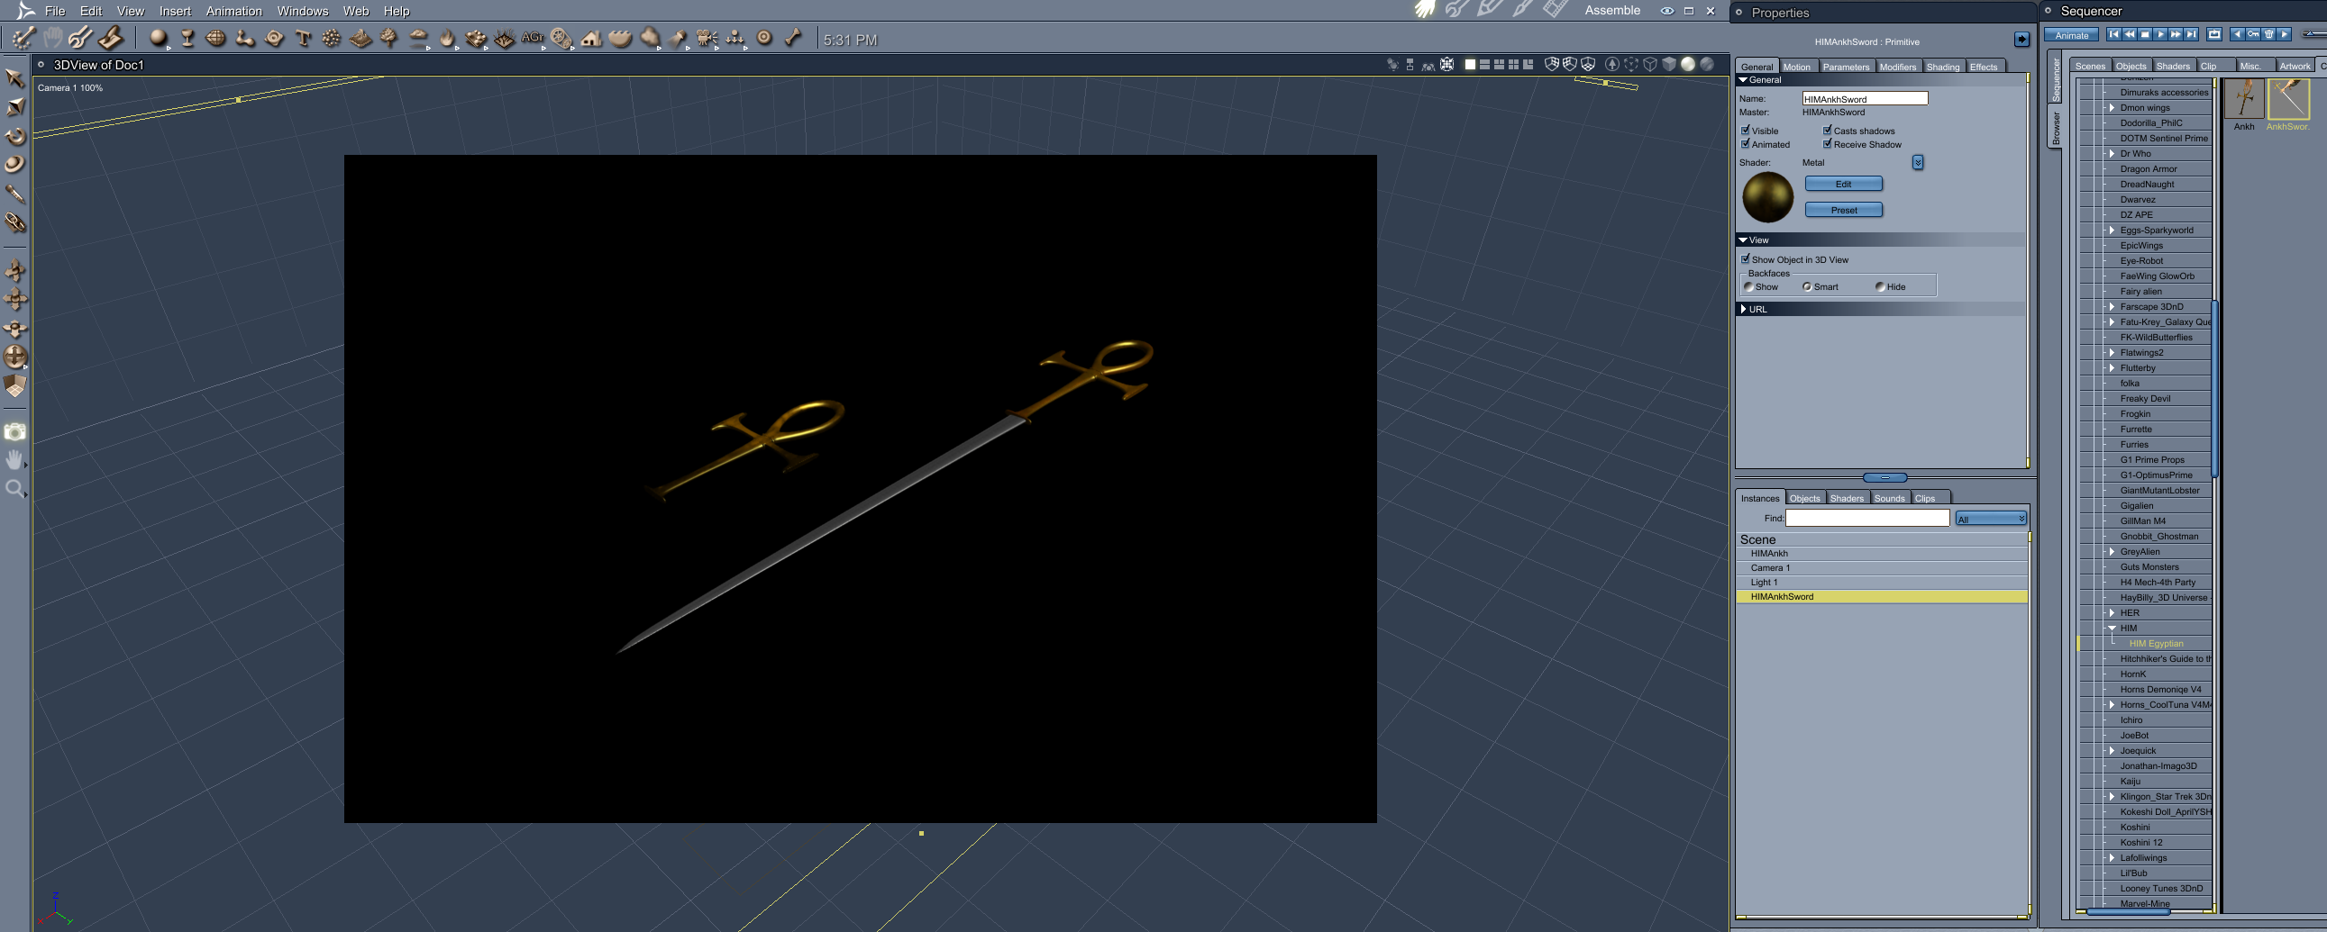
Task: Click the target helper object icon
Action: (x=764, y=38)
